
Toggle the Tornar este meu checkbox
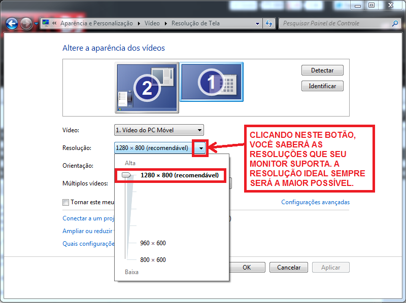pyautogui.click(x=66, y=202)
